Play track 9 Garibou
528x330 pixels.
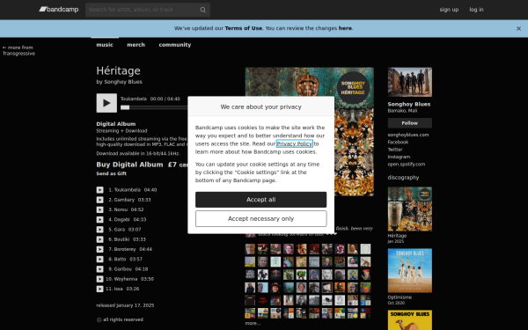point(99,269)
